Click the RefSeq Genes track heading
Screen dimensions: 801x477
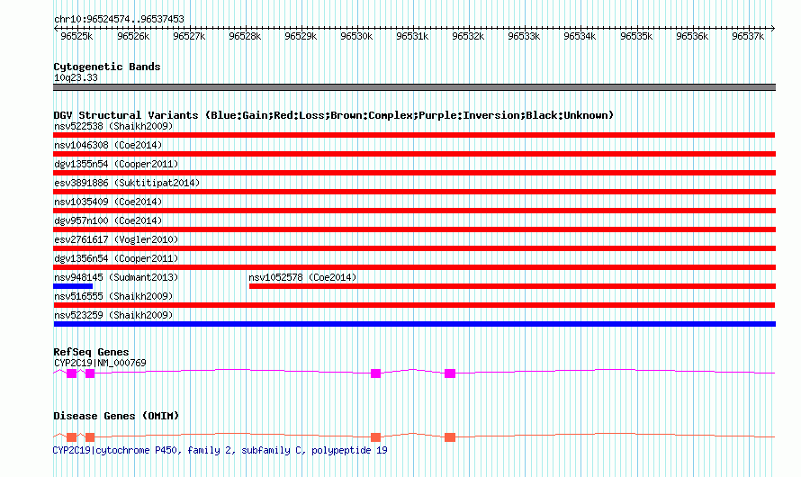click(91, 352)
